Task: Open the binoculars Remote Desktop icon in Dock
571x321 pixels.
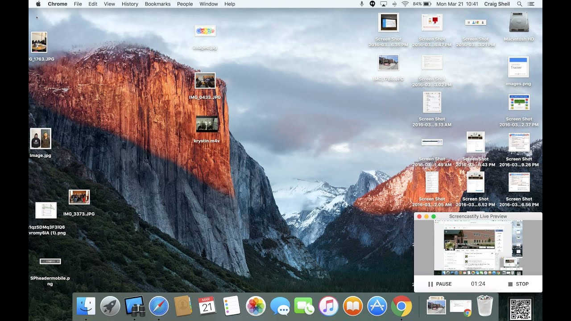Action: pyautogui.click(x=134, y=306)
